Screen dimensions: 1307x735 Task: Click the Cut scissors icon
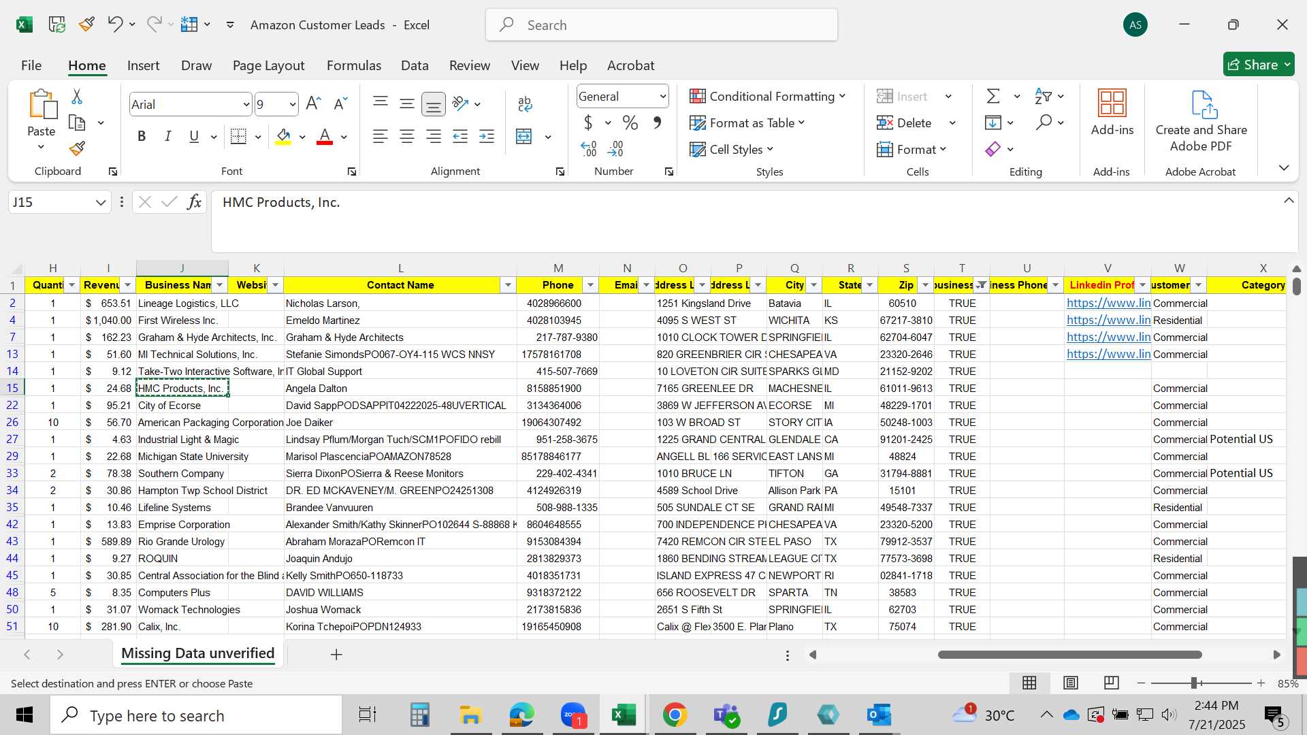pos(77,97)
